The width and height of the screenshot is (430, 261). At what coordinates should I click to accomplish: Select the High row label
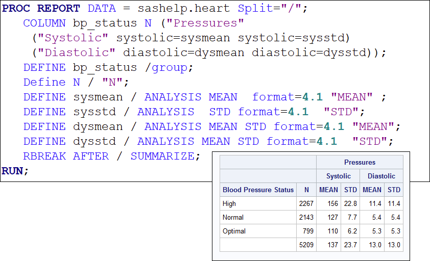point(229,203)
